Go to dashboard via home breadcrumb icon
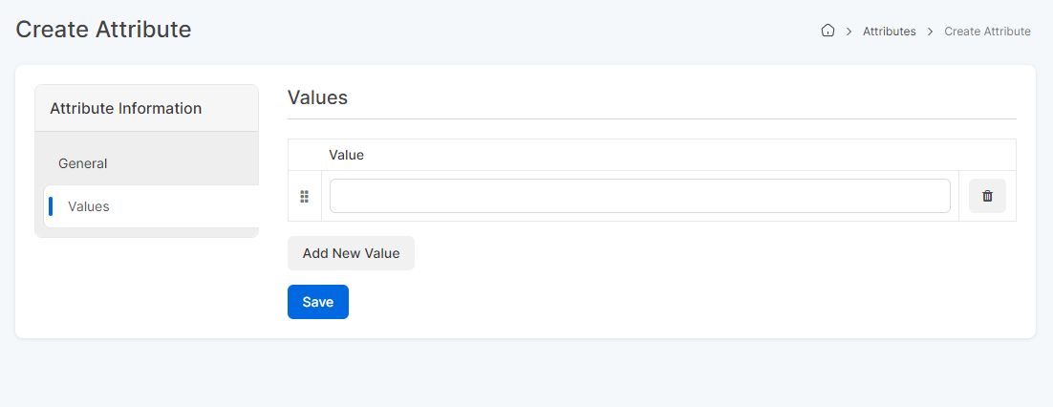1053x407 pixels. pyautogui.click(x=827, y=31)
